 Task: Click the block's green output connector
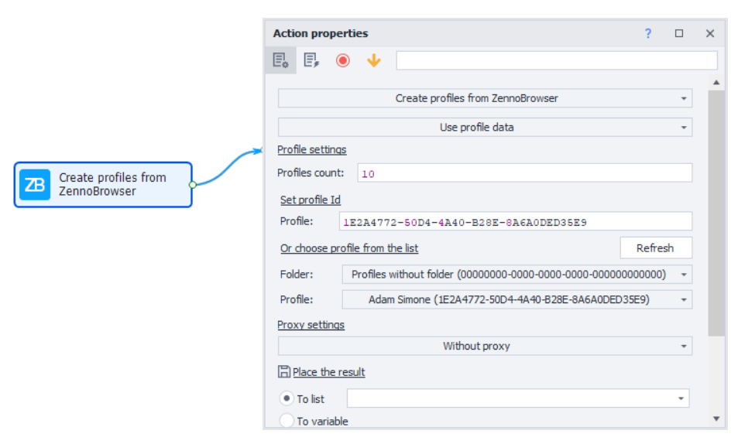193,185
